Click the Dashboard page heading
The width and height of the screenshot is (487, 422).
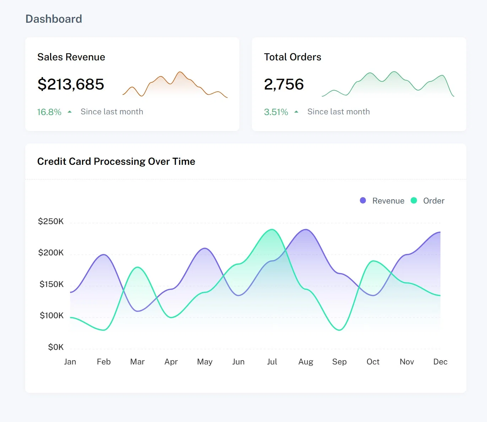pyautogui.click(x=54, y=19)
